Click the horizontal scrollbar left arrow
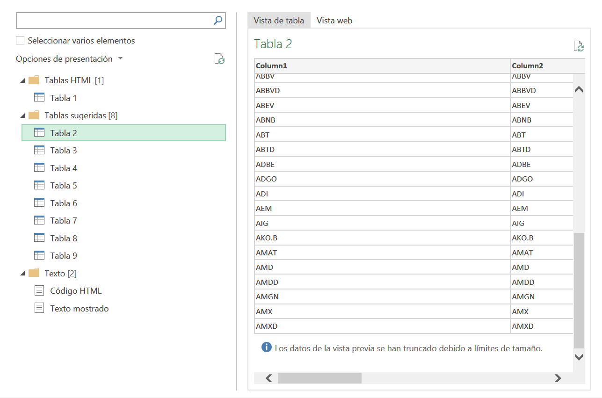The image size is (602, 398). (268, 378)
